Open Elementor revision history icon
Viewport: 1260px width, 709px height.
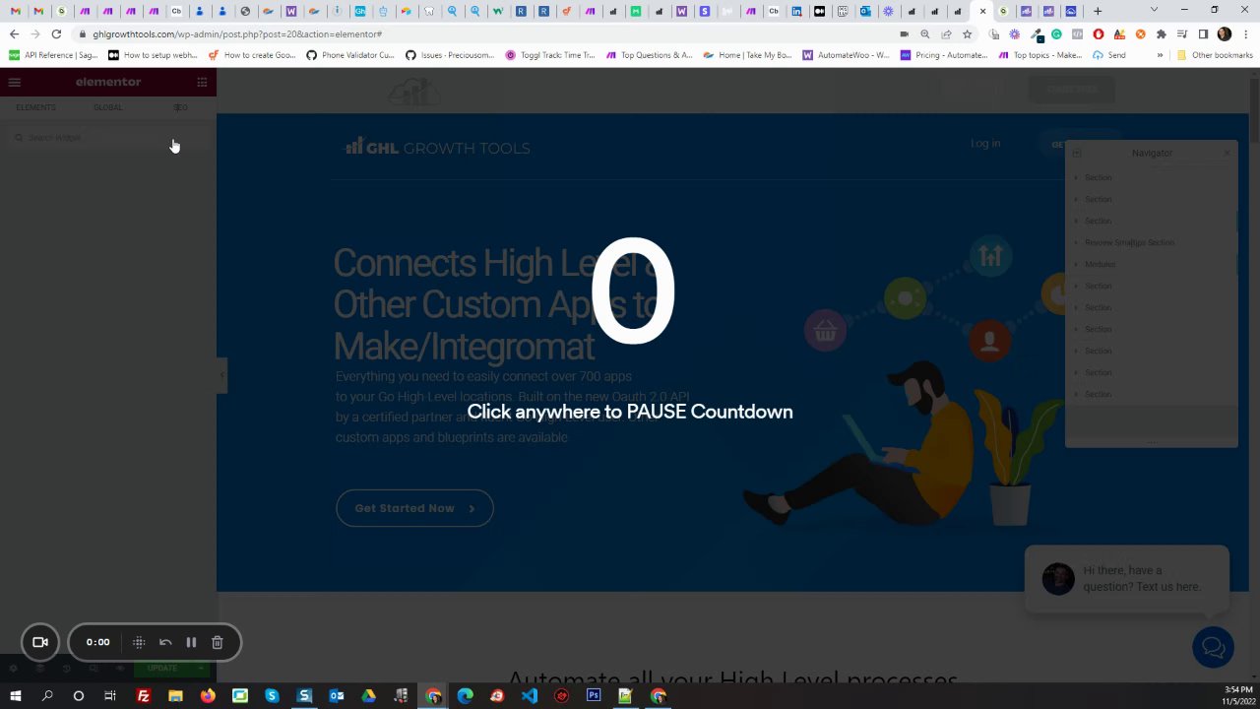coord(67,669)
